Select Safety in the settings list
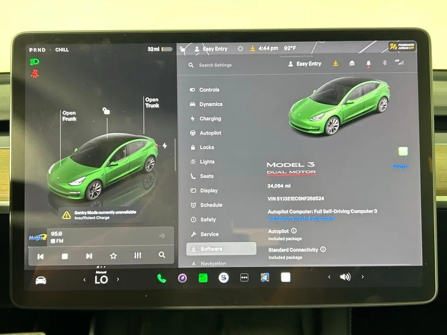This screenshot has height=335, width=447. coord(203,220)
